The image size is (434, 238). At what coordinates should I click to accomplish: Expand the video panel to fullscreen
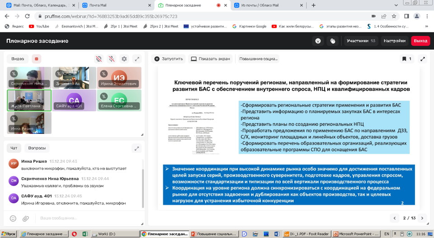pos(137,59)
